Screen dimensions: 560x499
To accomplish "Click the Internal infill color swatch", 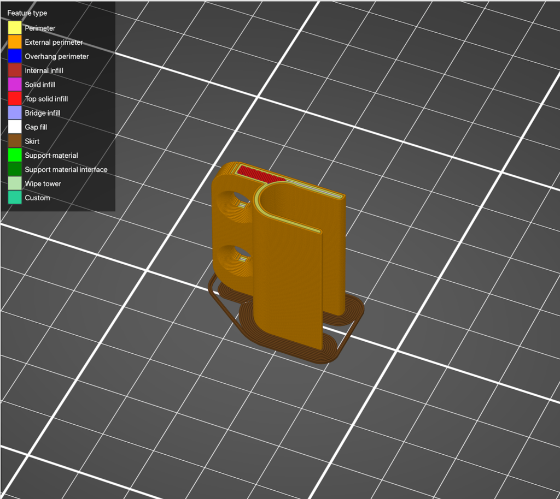I will tap(15, 70).
